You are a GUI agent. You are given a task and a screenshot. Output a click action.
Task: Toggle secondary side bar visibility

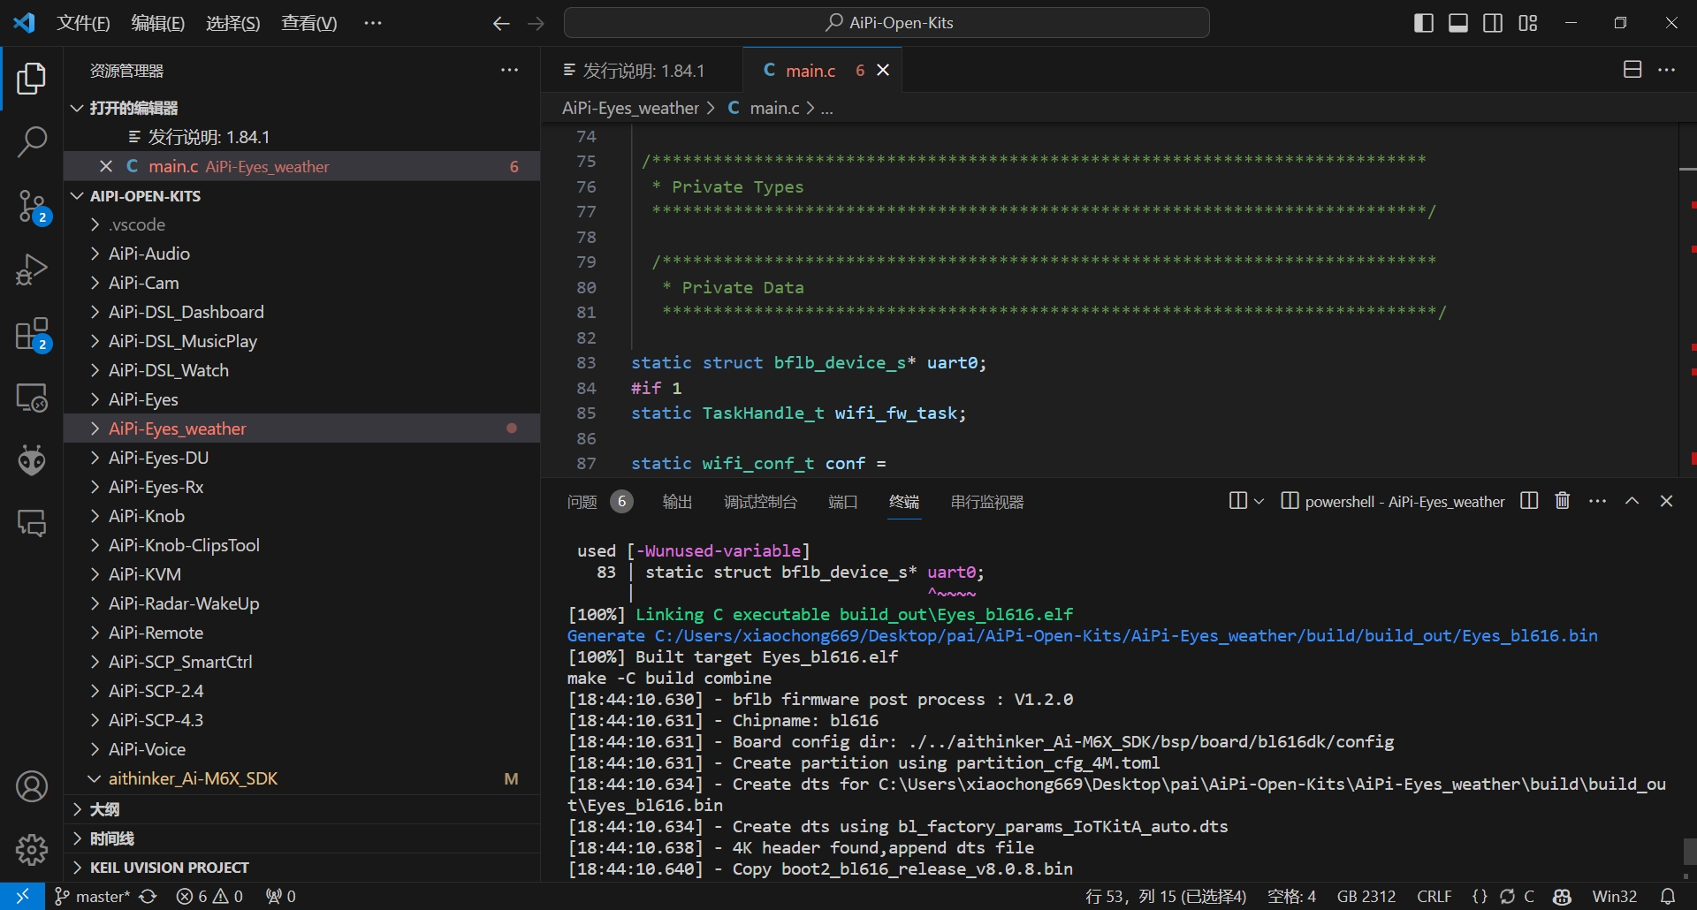point(1493,24)
